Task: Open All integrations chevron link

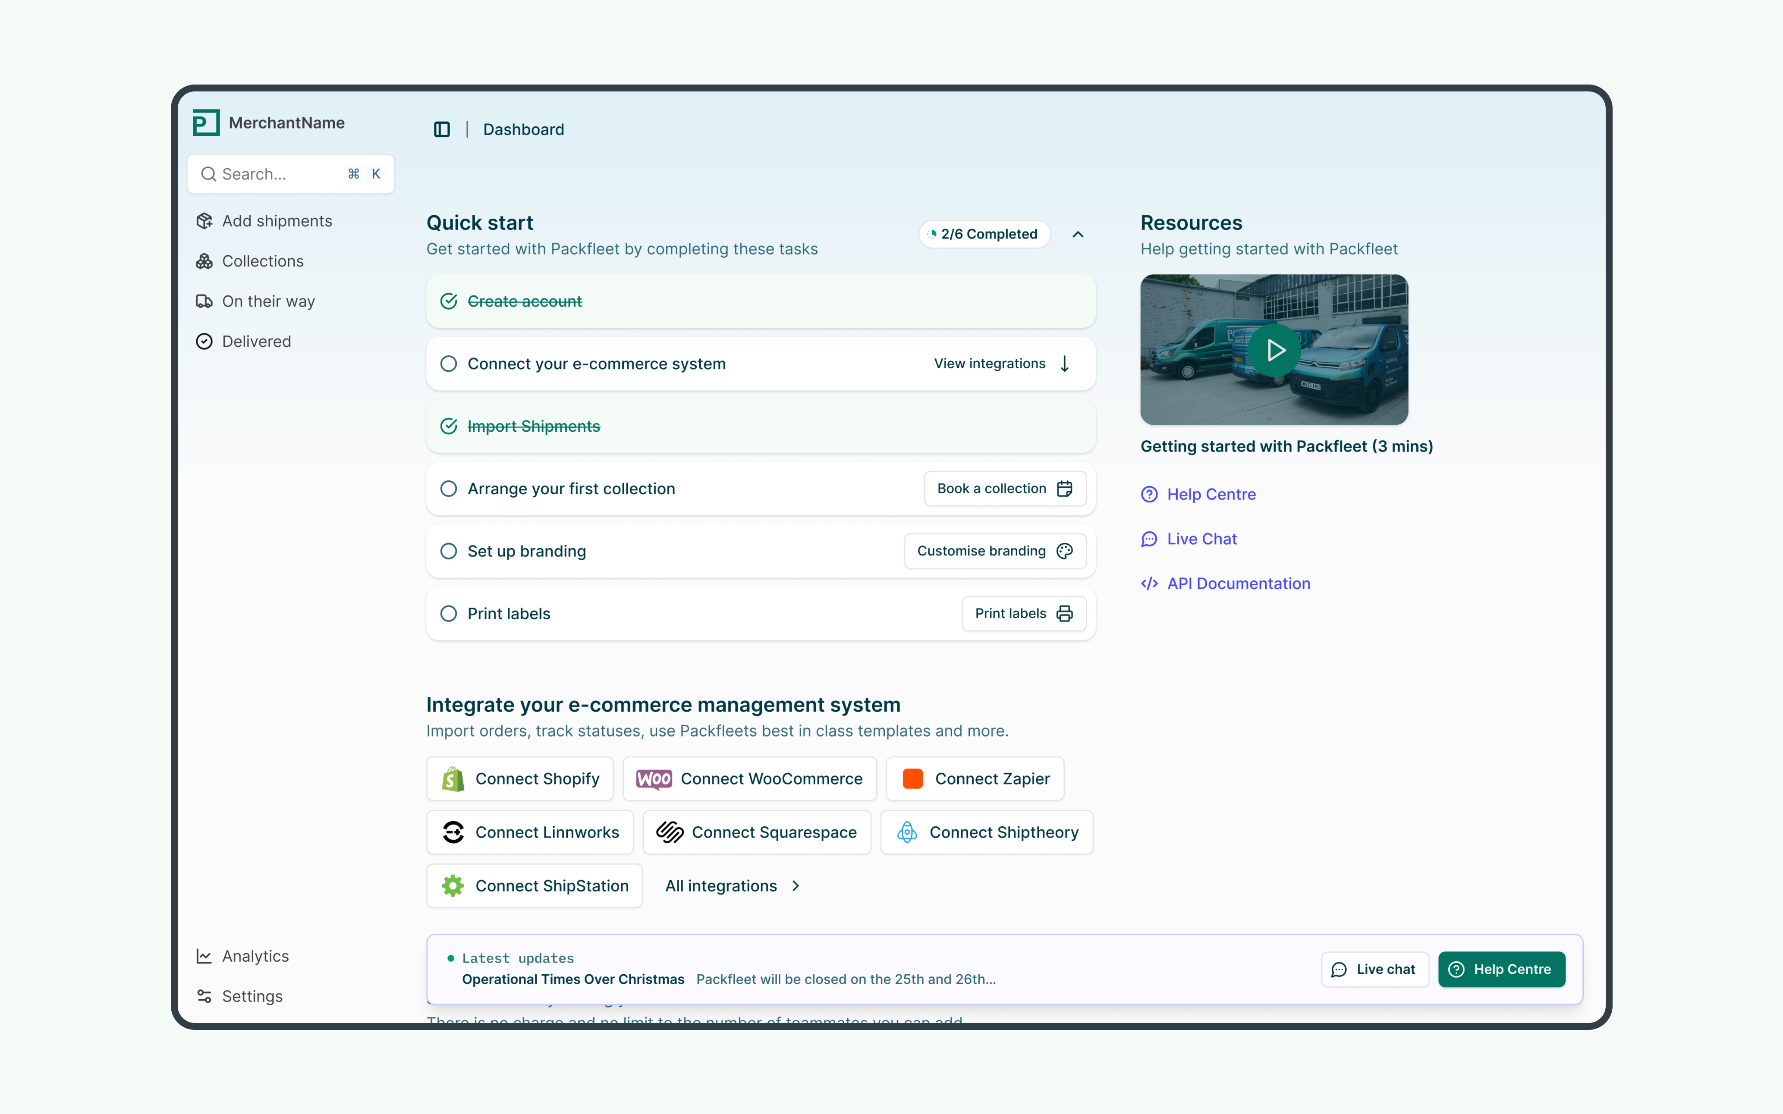Action: pos(795,885)
